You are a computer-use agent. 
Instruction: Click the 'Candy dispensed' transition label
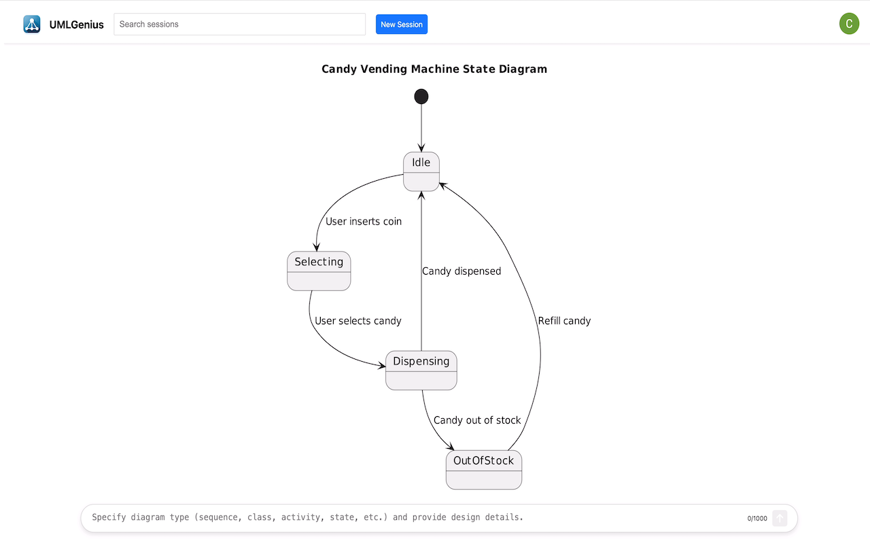click(462, 271)
